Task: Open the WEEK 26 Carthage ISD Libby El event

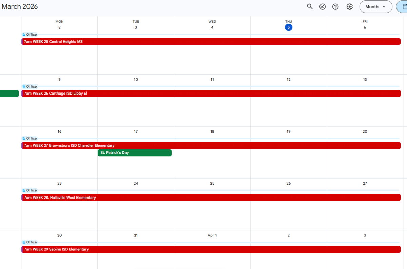Action: (x=136, y=93)
